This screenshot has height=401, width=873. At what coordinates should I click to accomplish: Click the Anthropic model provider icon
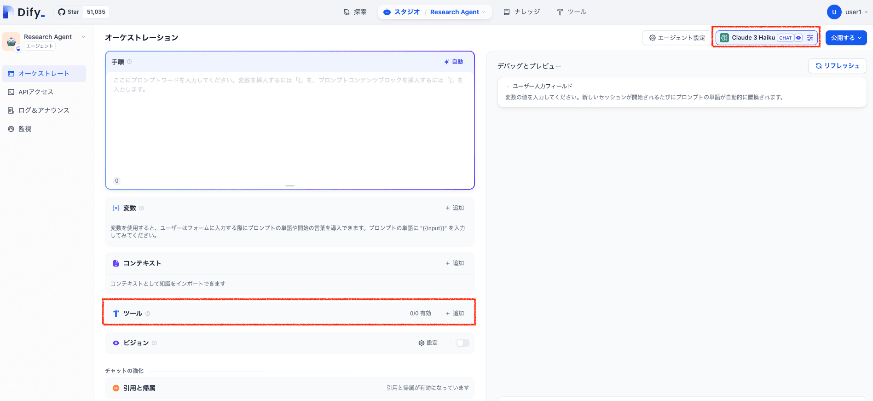(724, 38)
